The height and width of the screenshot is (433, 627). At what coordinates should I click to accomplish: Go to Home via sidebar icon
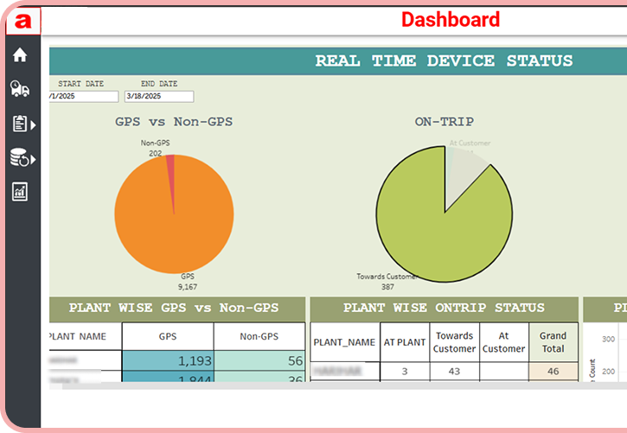19,55
